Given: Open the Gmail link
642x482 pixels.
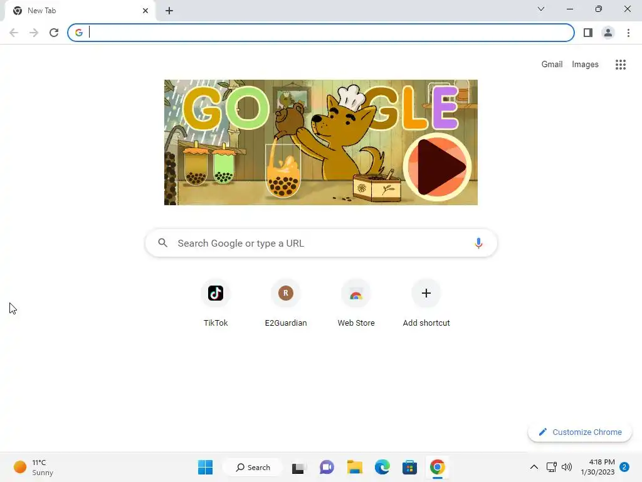Looking at the screenshot, I should [552, 65].
